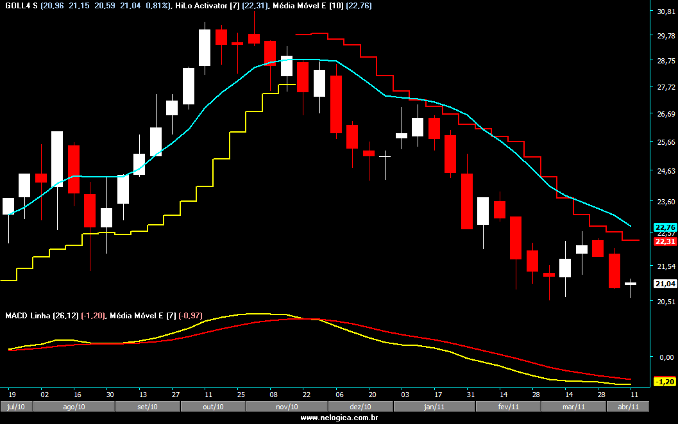Image resolution: width=678 pixels, height=424 pixels.
Task: Click the 23,60 price axis label
Action: tap(666, 202)
